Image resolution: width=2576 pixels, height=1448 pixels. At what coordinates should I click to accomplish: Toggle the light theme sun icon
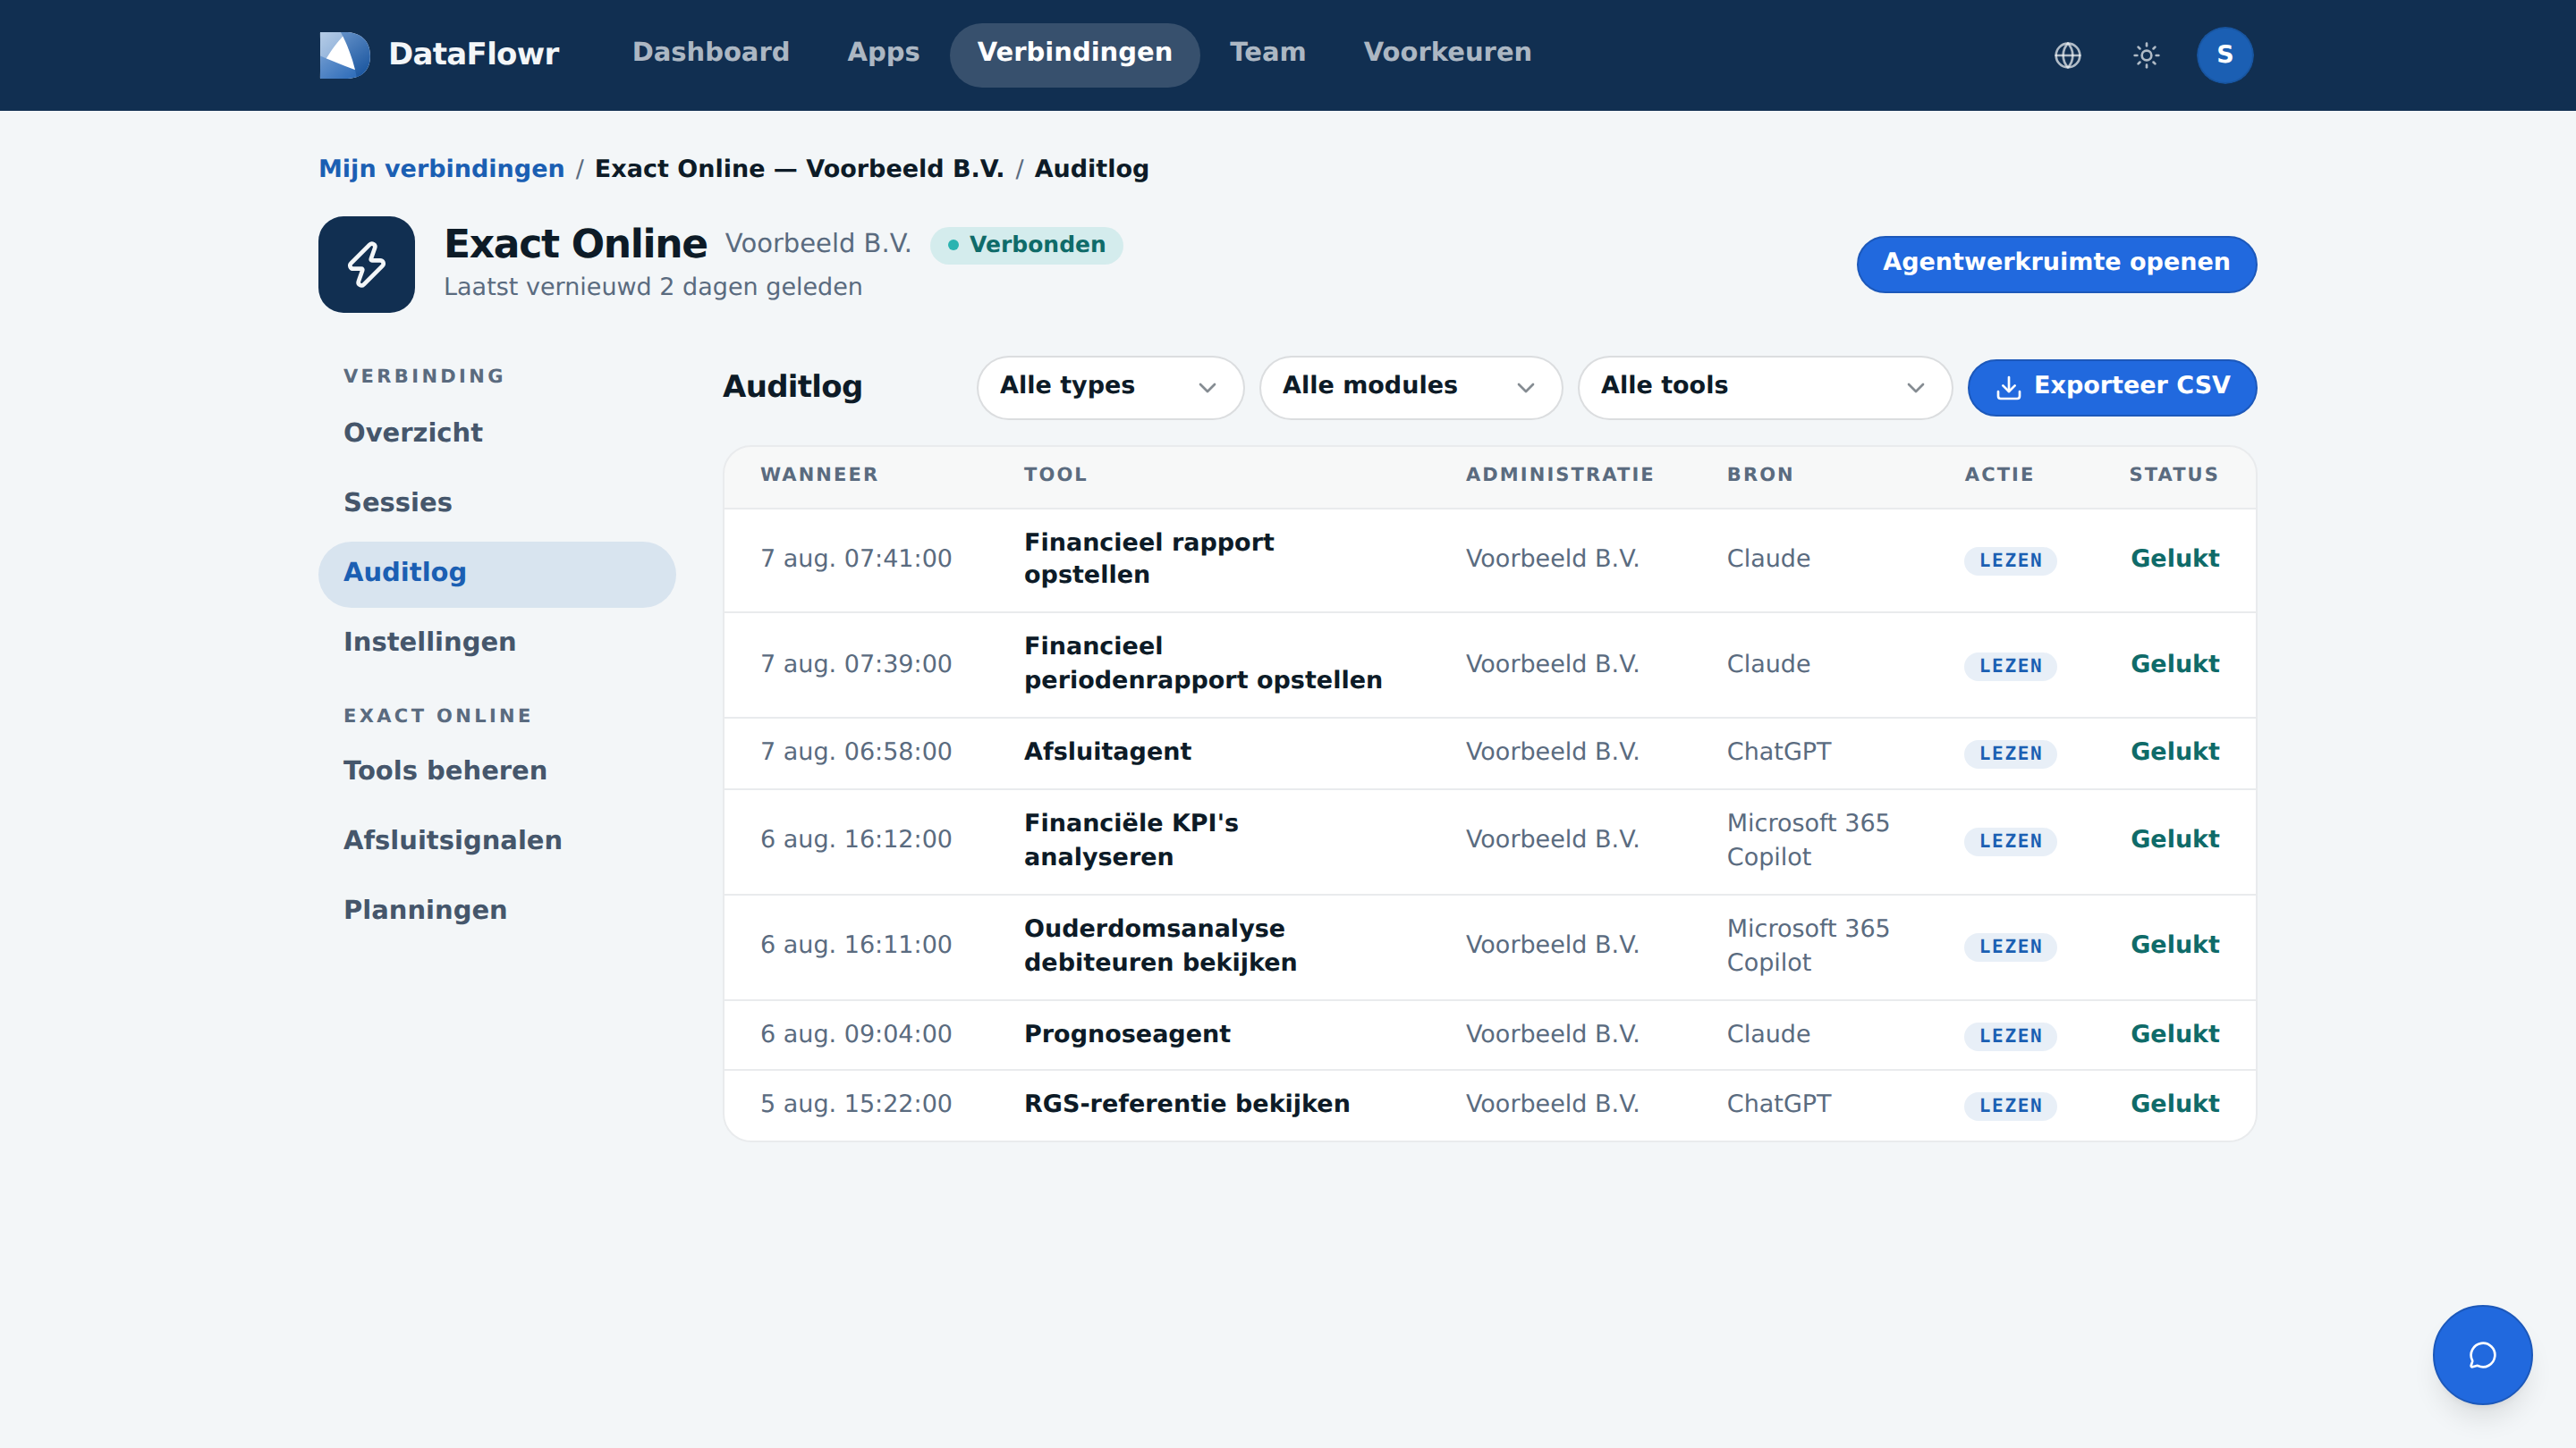tap(2146, 55)
